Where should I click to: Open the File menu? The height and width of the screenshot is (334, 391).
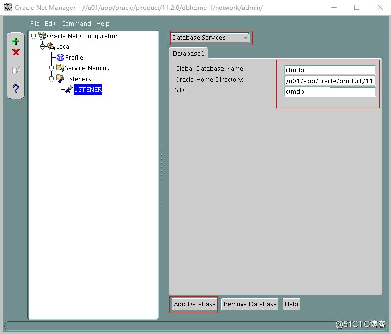coord(35,24)
